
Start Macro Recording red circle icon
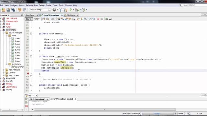pos(98,19)
